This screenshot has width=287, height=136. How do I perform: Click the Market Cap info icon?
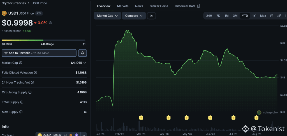(21, 63)
